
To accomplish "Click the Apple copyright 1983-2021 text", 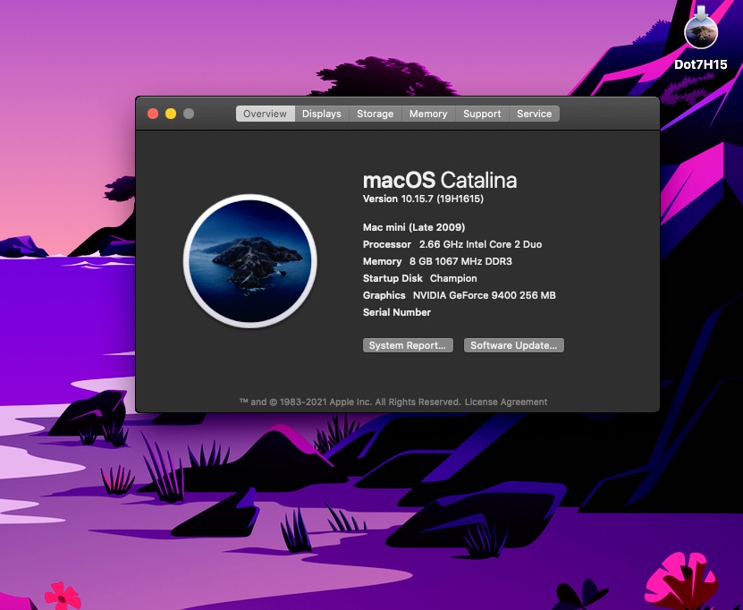I will [x=350, y=402].
